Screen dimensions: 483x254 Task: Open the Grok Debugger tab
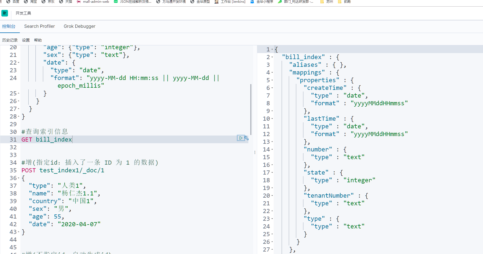coord(79,26)
